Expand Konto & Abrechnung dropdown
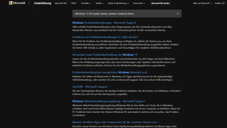This screenshot has height=128, width=227. 118,3
